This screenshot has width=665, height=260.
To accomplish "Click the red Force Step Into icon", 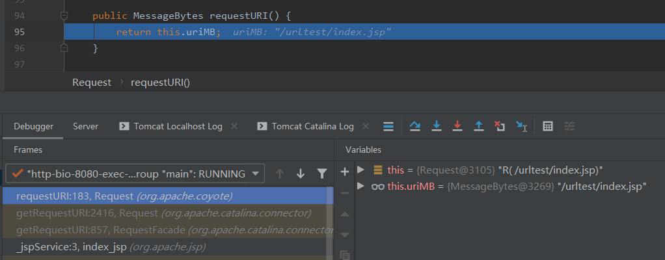I will (x=457, y=126).
